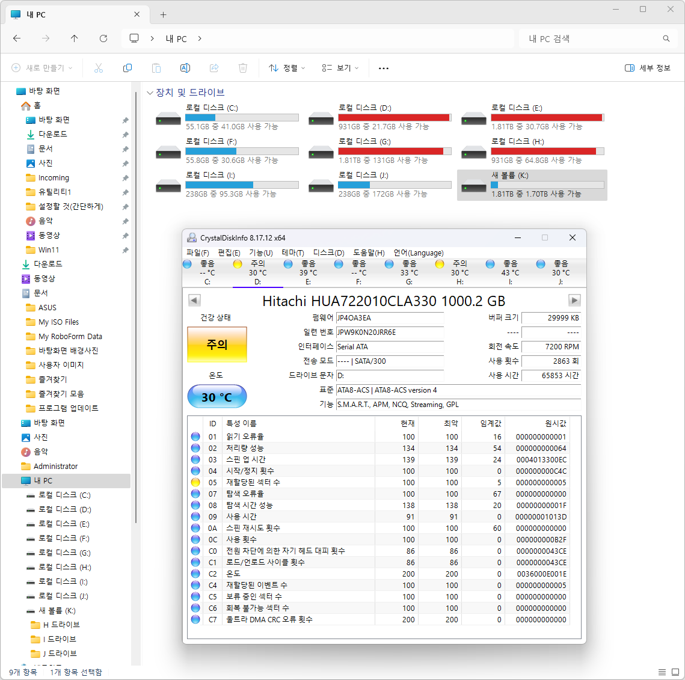The height and width of the screenshot is (680, 685).
Task: Open the 정렬 sort dropdown
Action: pyautogui.click(x=287, y=68)
